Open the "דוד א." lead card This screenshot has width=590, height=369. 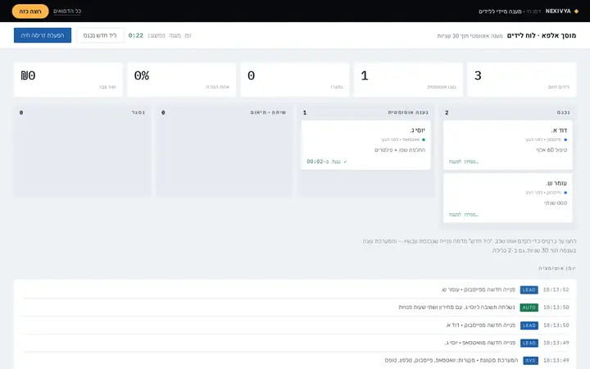507,145
